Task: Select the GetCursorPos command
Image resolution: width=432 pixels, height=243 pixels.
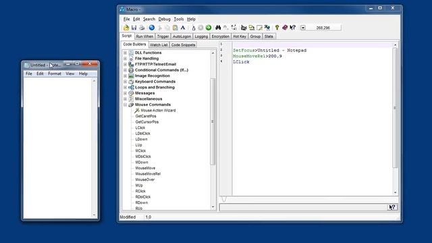Action: [147, 122]
